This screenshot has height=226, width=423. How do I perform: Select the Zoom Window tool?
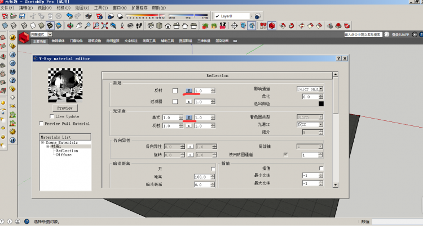[96, 25]
